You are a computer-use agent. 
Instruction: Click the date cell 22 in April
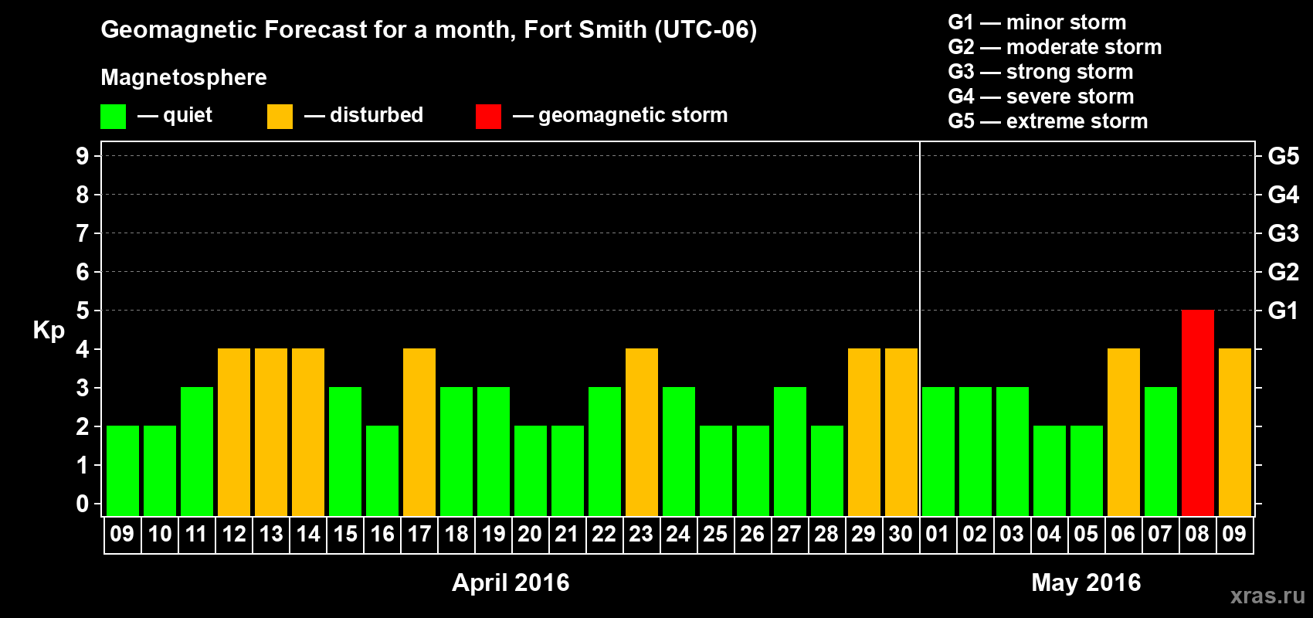pyautogui.click(x=605, y=535)
